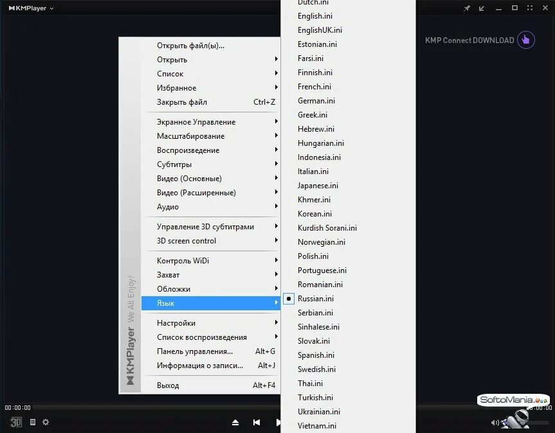
Task: Open the '3D screen control' submenu
Action: pyautogui.click(x=210, y=241)
